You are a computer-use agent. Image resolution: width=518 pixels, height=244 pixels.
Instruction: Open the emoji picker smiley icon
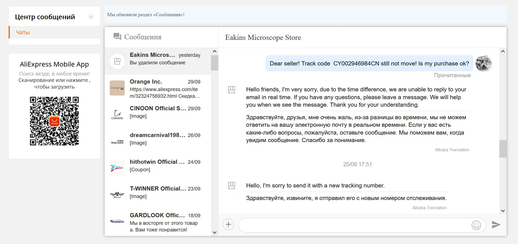[476, 225]
